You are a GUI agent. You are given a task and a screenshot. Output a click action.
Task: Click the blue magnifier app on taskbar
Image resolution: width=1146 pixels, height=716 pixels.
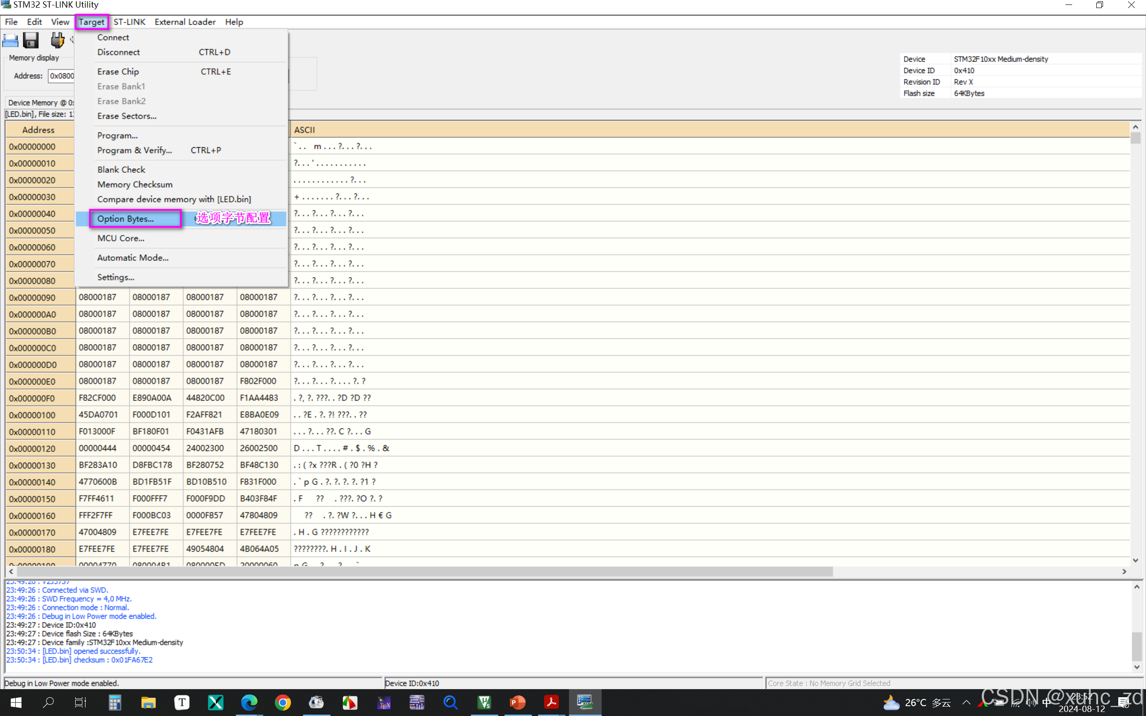[x=450, y=703]
